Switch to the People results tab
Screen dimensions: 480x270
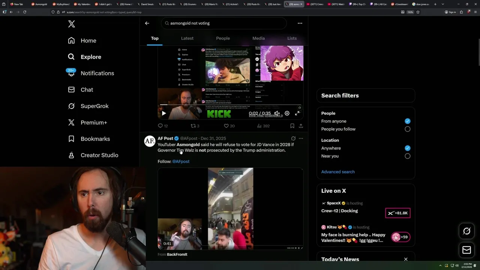[x=223, y=38]
